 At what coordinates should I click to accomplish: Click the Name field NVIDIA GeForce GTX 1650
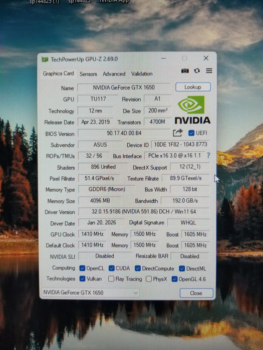[x=124, y=87]
